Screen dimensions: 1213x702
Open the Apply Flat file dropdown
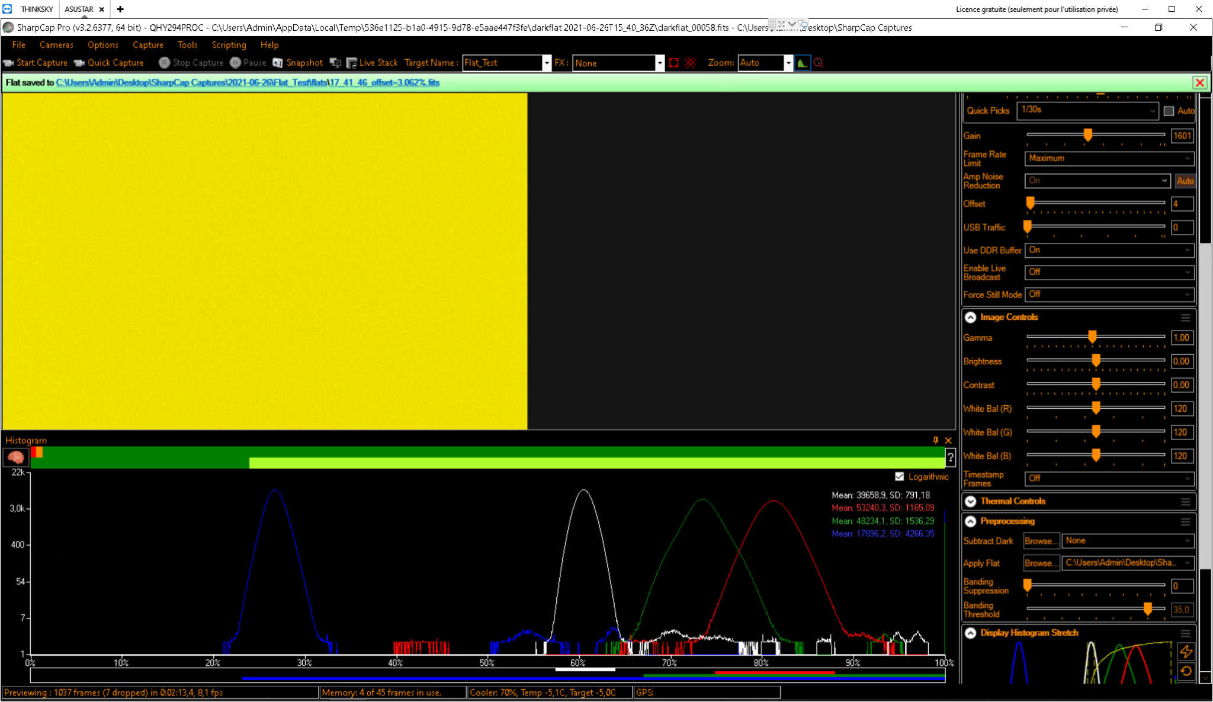(x=1128, y=563)
